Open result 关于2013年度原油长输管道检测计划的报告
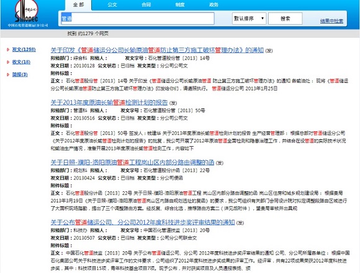 [x=109, y=103]
